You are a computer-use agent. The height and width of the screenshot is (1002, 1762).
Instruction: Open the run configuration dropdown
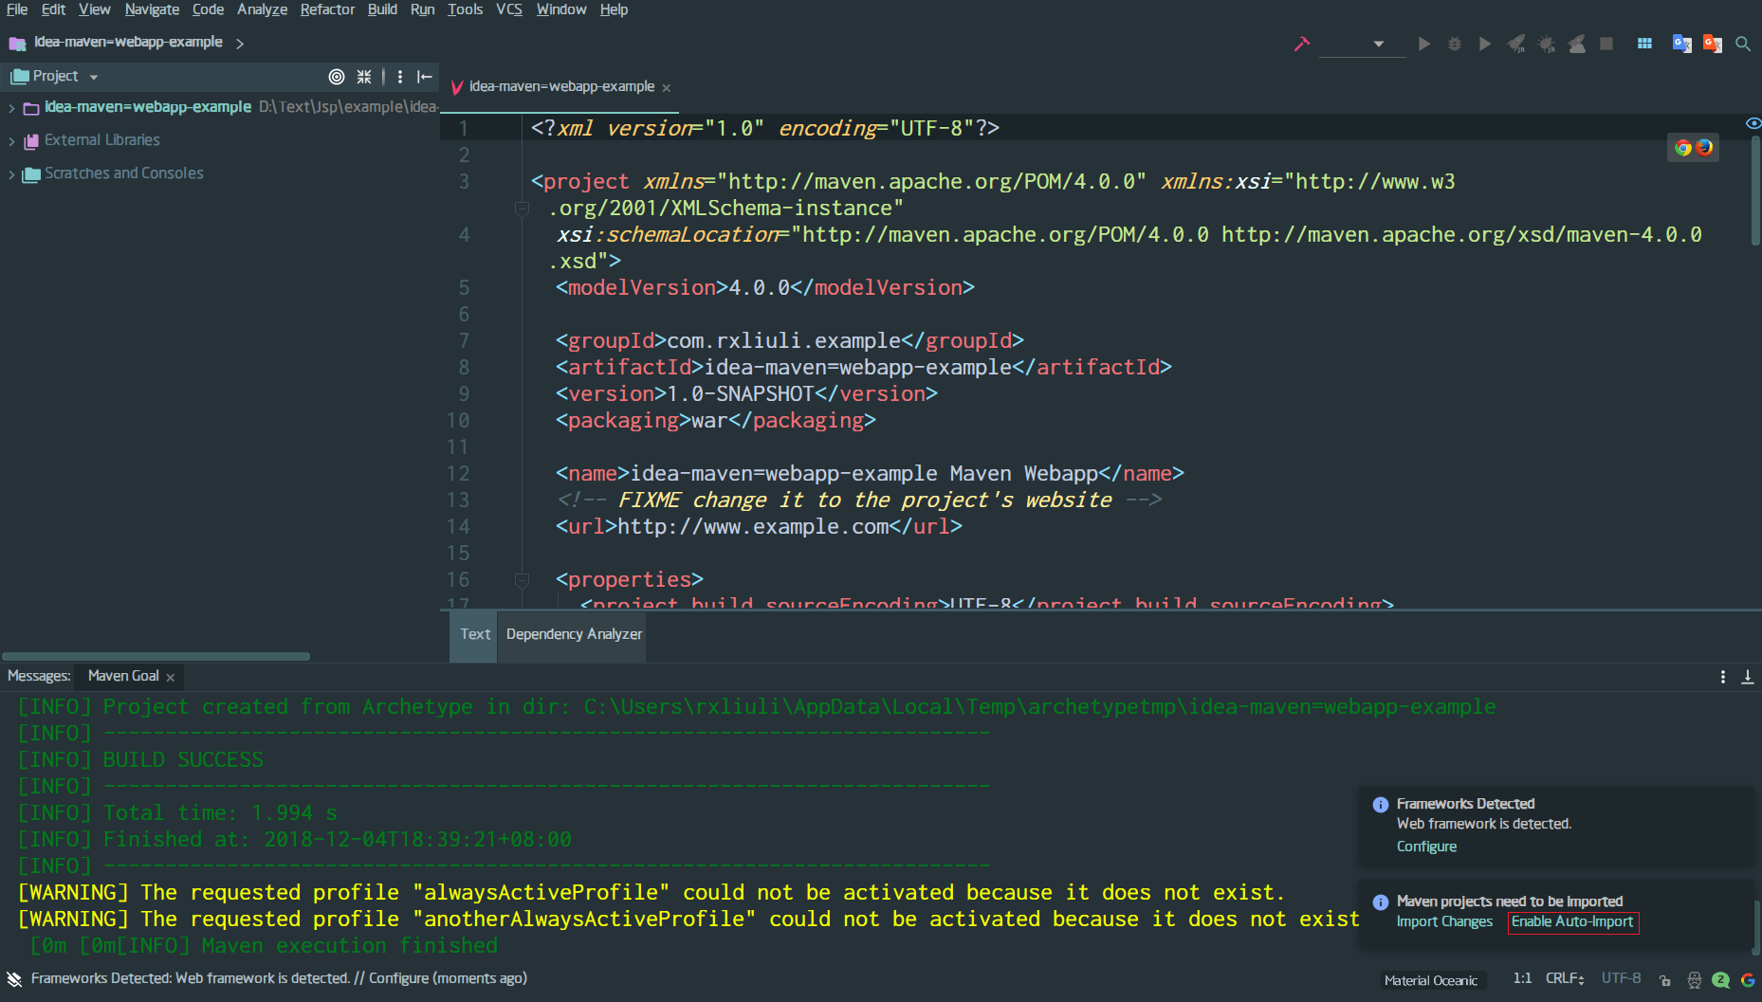point(1362,44)
